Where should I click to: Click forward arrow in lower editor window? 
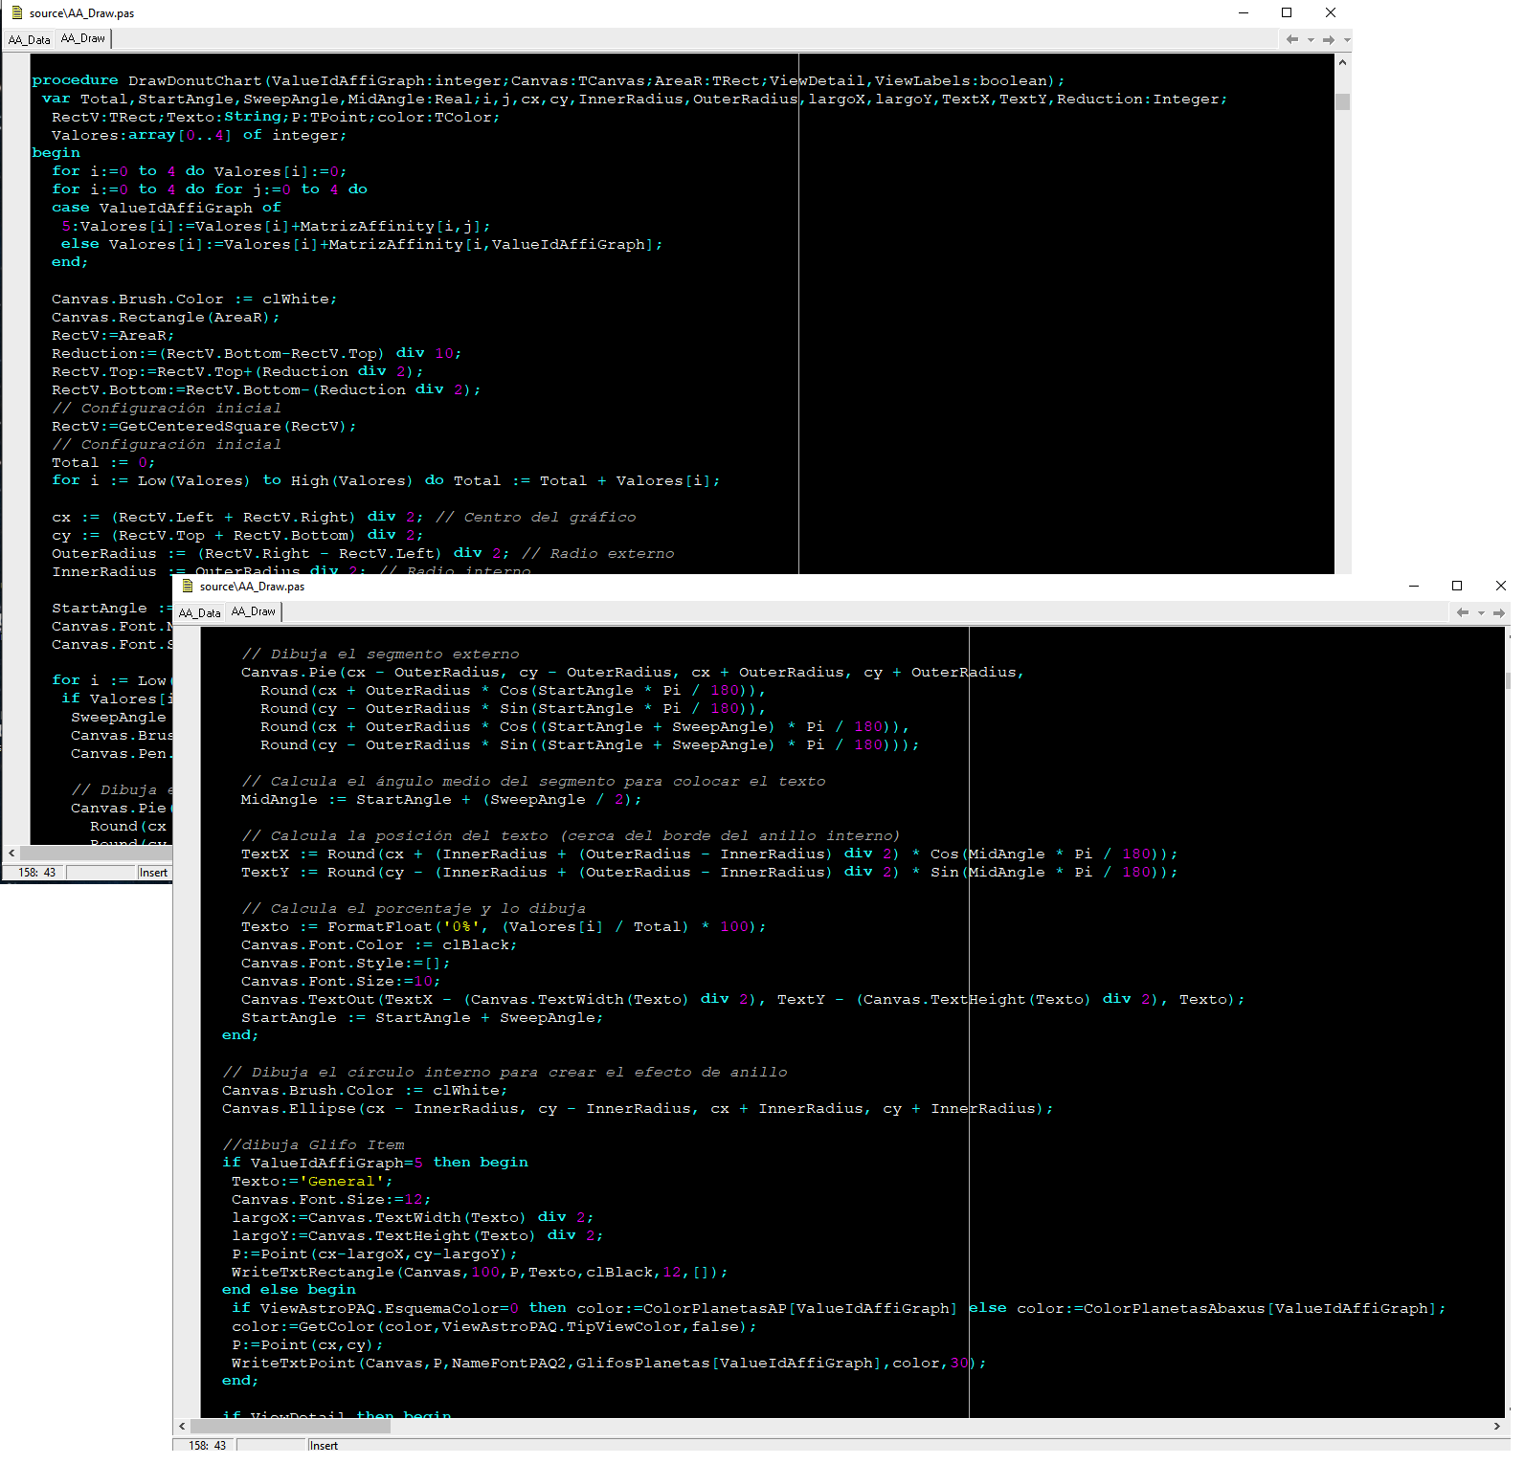pos(1498,612)
